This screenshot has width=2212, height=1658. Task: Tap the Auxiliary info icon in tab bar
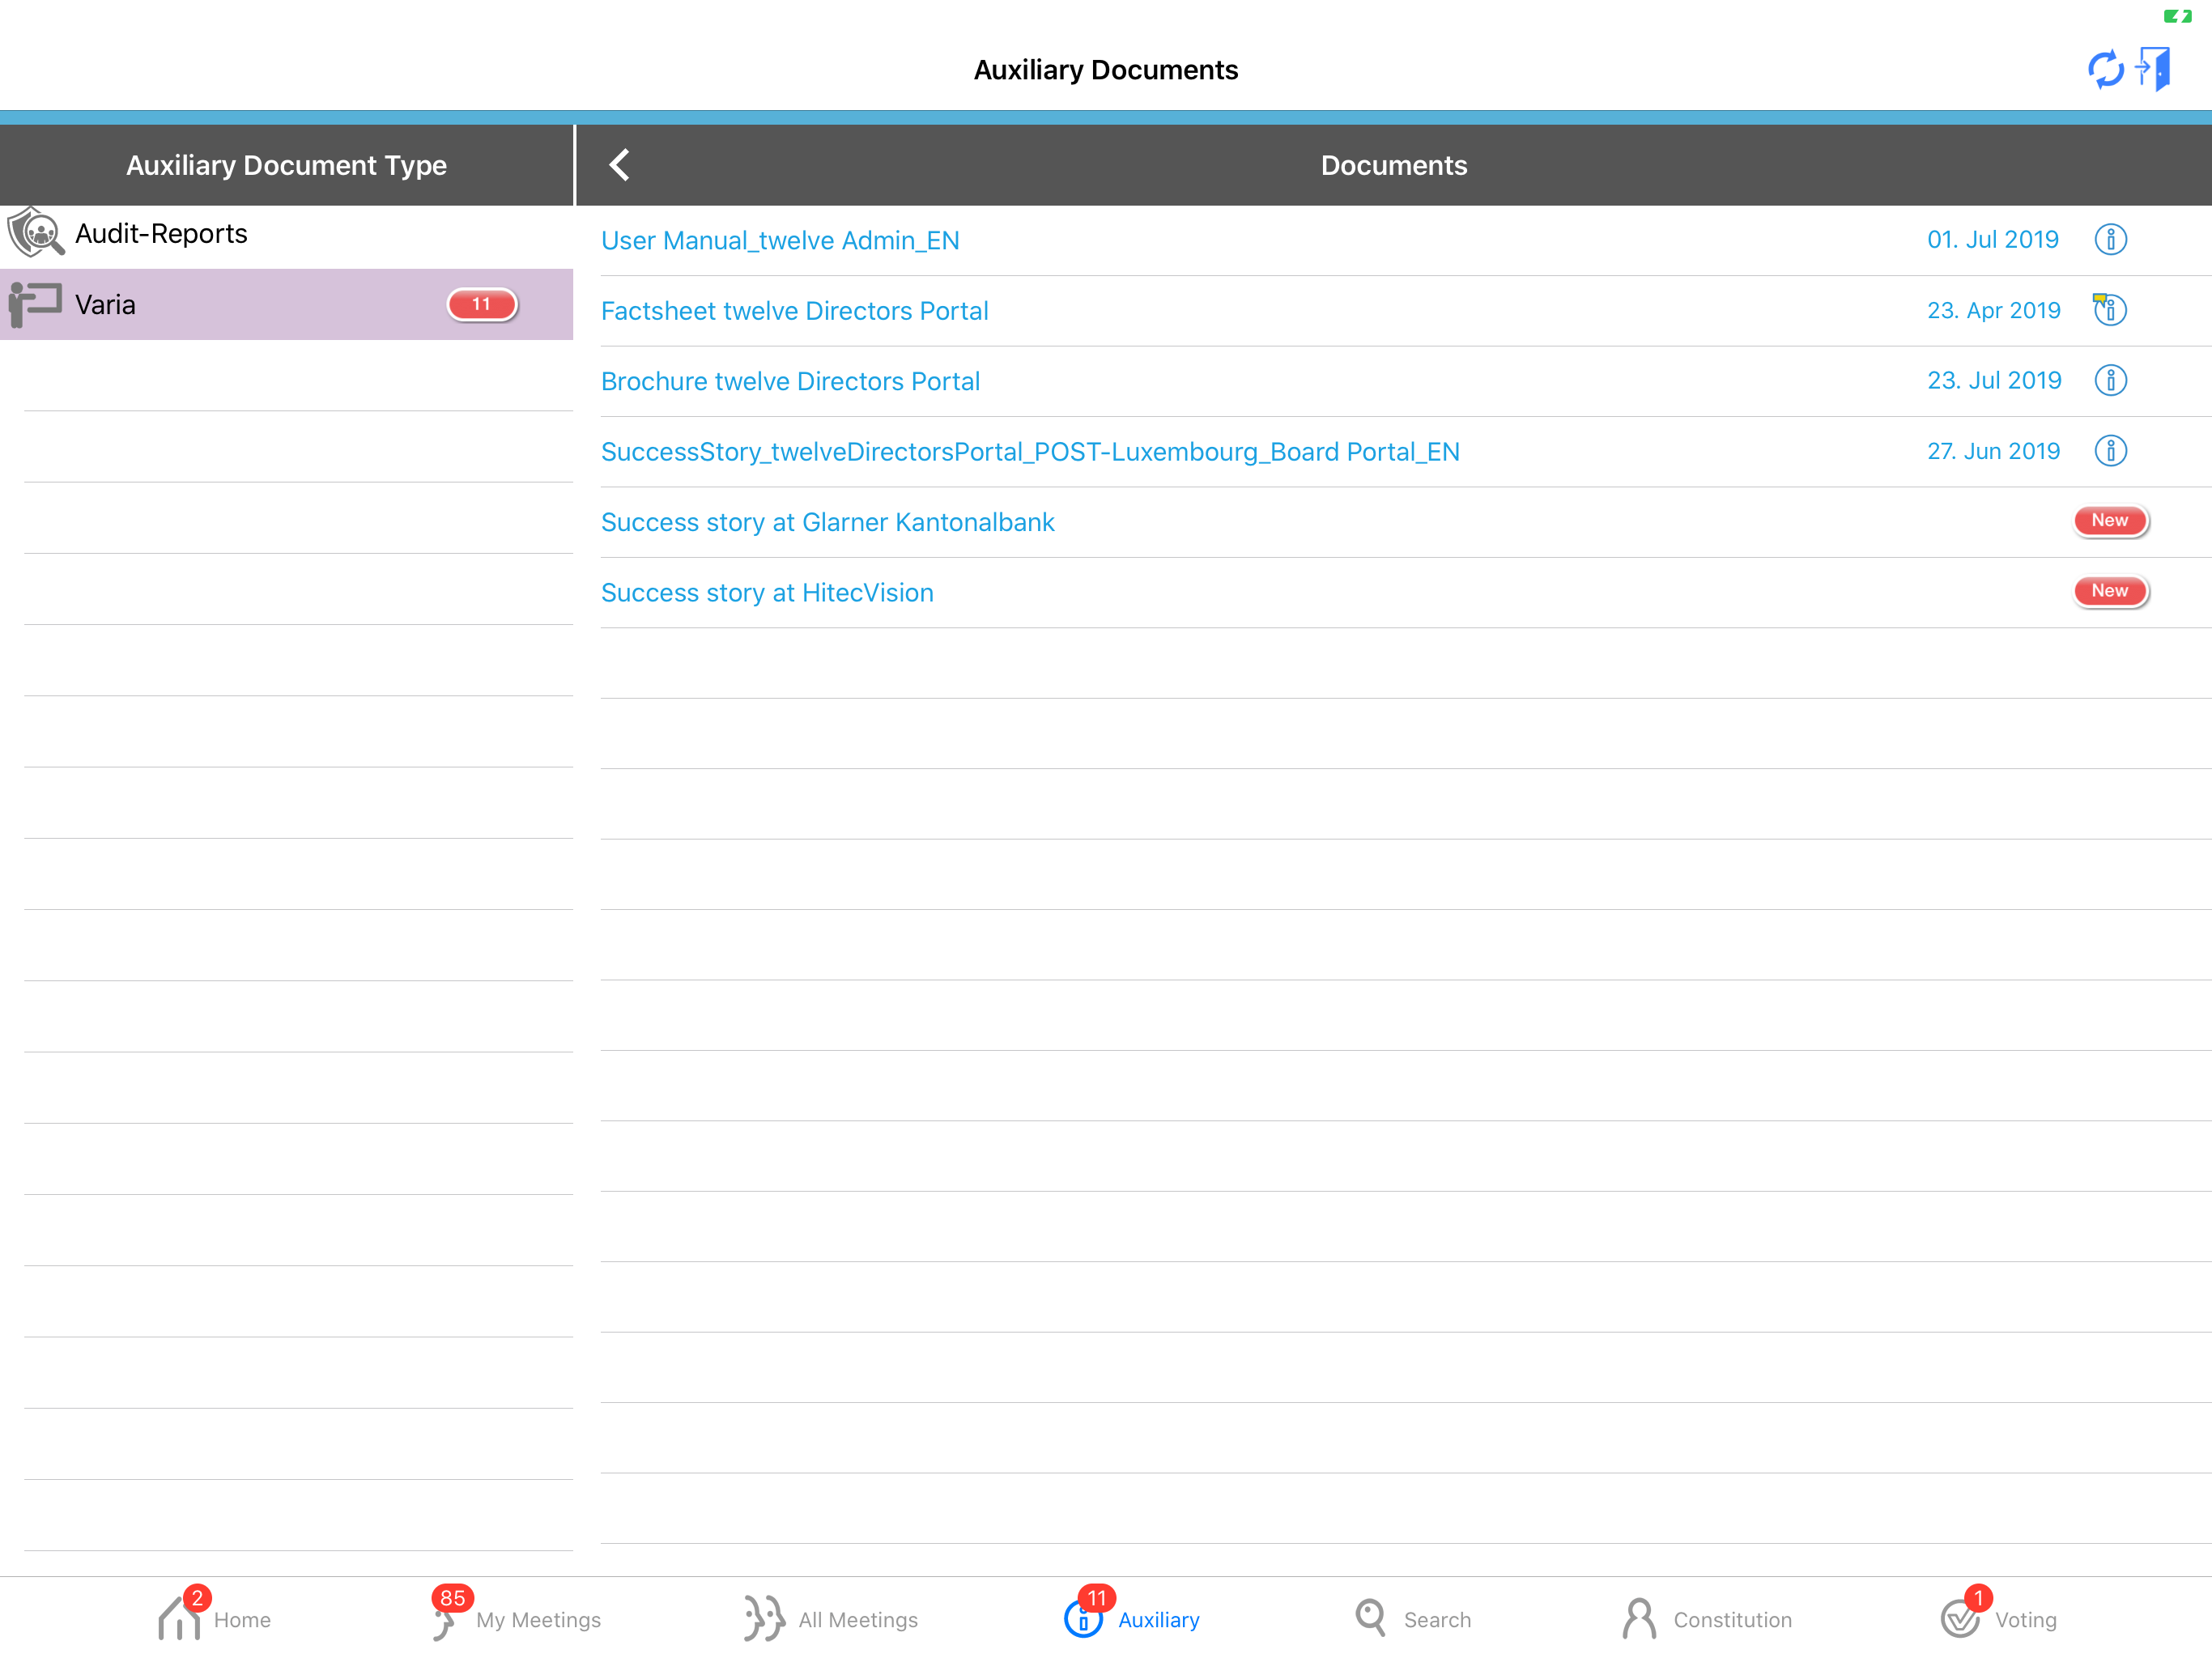[x=1082, y=1620]
